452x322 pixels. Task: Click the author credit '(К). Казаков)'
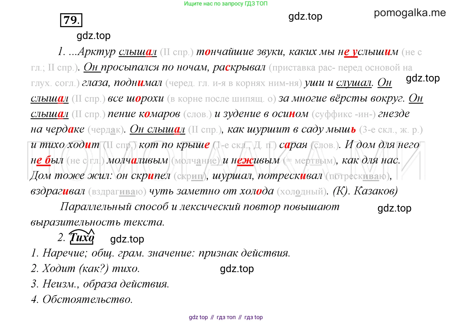point(365,191)
